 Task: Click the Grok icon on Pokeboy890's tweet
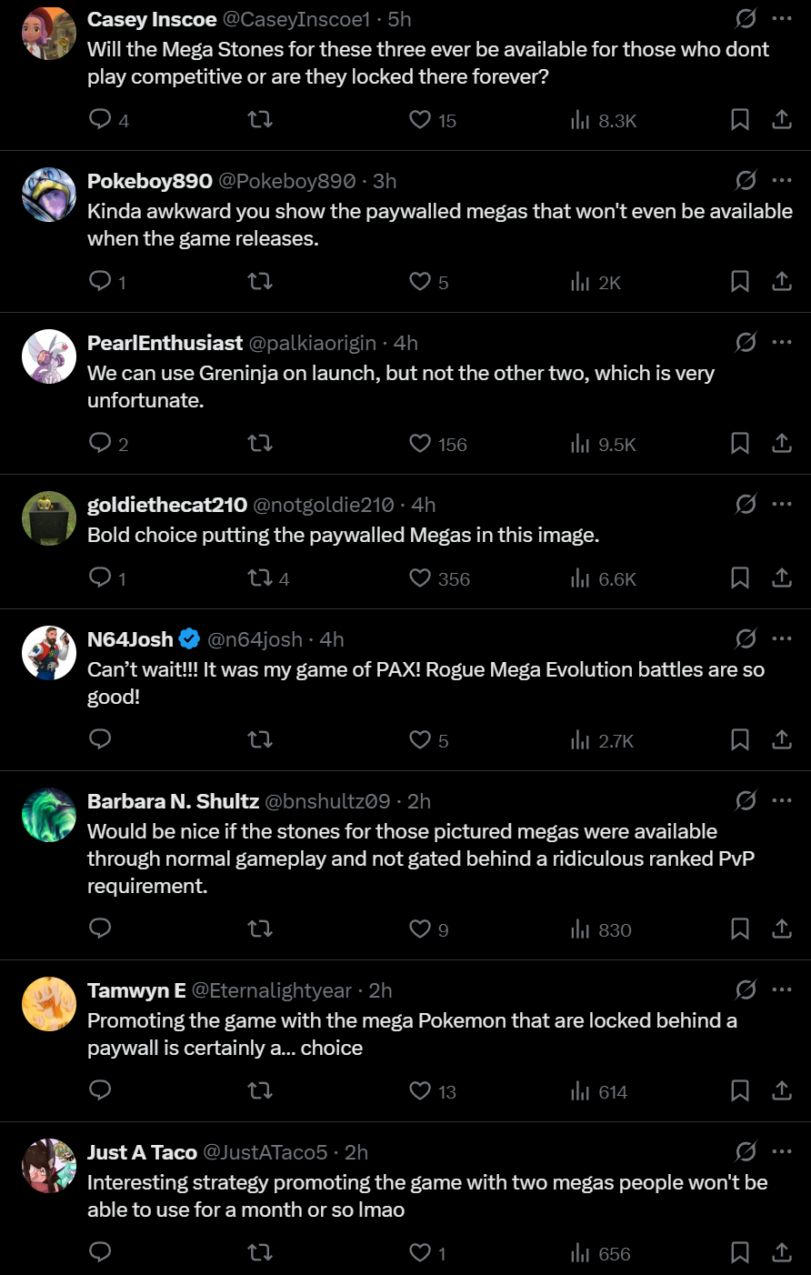[x=746, y=180]
